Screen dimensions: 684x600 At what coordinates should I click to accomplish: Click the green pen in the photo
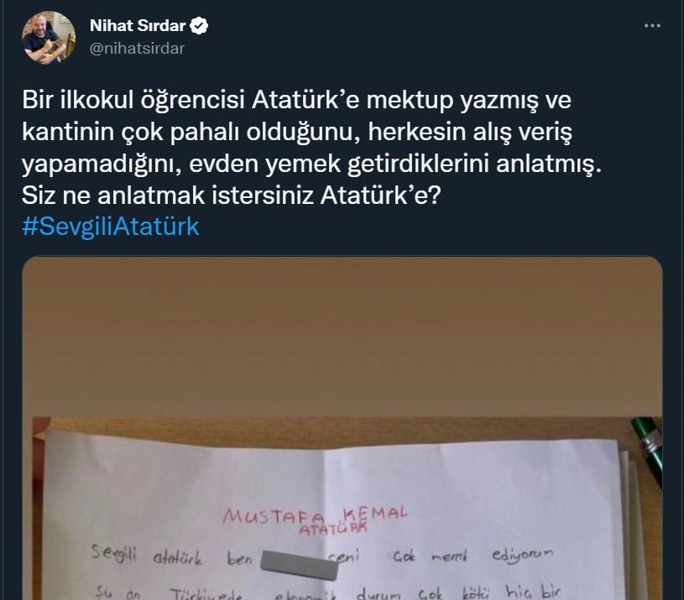click(647, 449)
